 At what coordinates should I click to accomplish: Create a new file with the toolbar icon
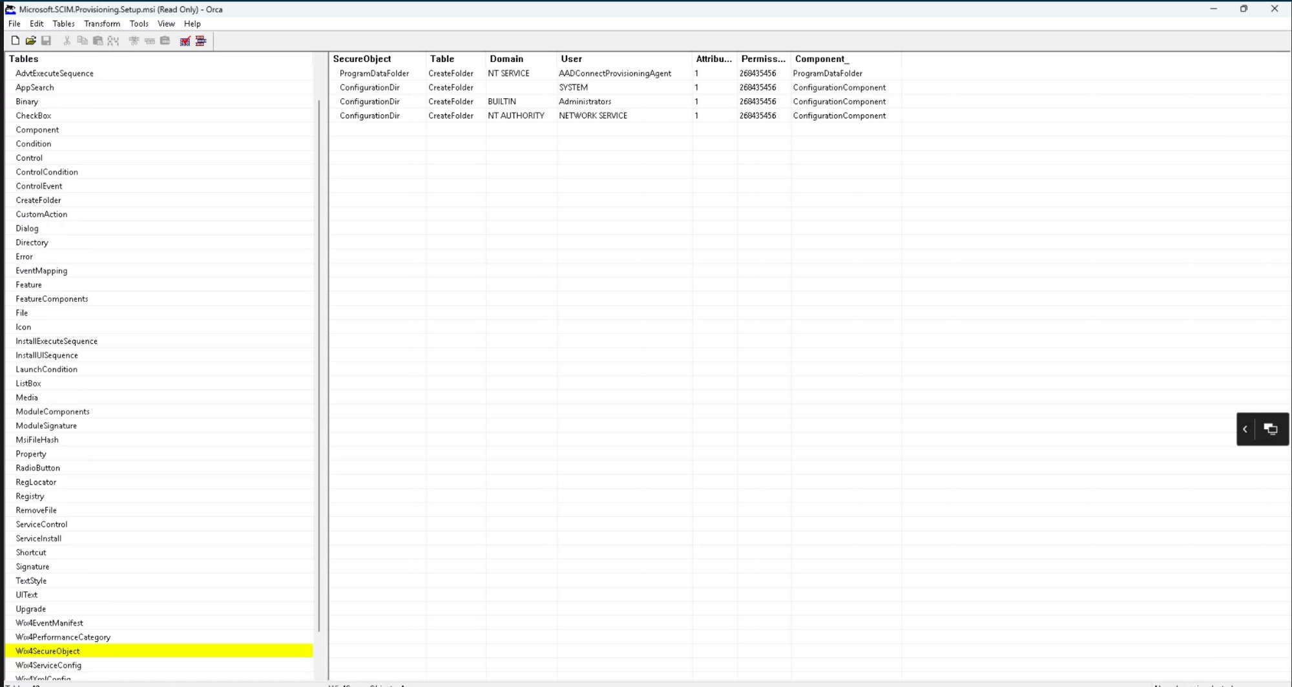click(x=15, y=41)
